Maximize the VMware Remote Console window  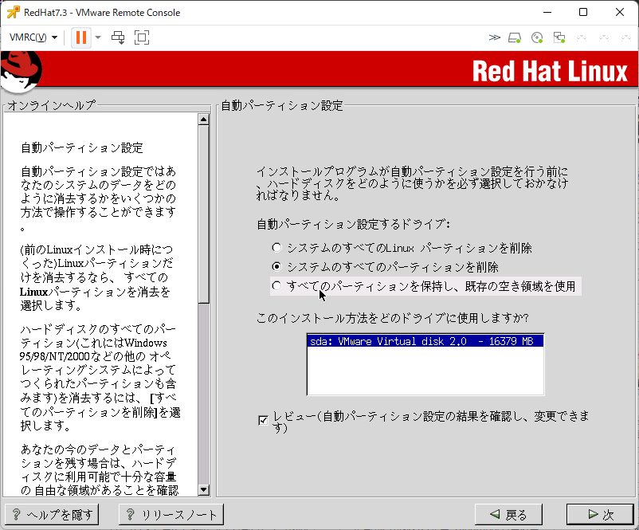[x=583, y=12]
